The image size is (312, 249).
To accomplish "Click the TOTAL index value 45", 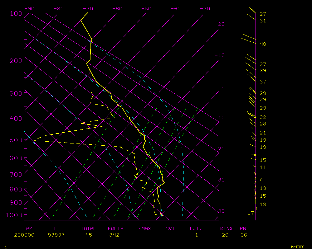I will point(89,235).
